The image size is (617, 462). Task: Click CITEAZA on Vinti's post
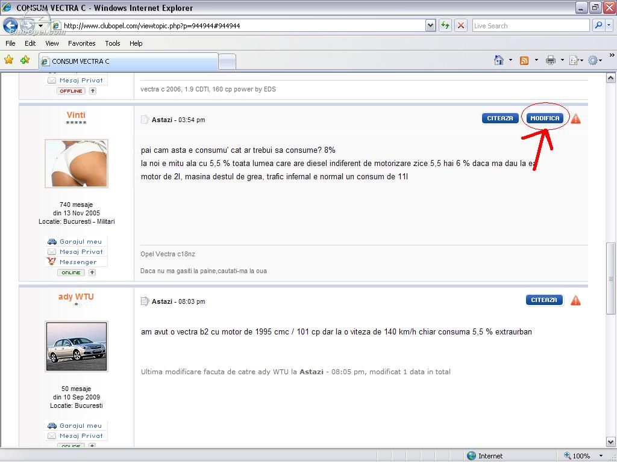tap(500, 119)
